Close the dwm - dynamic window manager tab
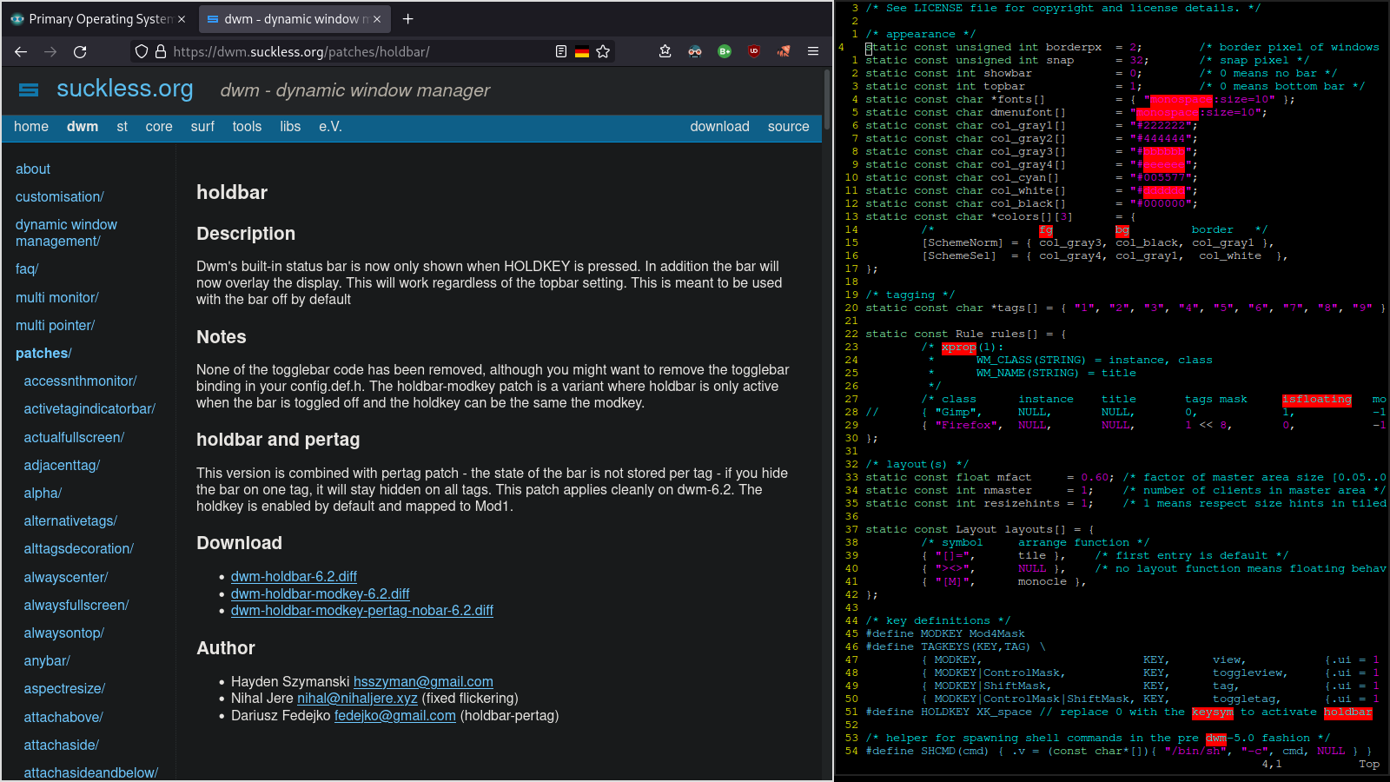Viewport: 1390px width, 782px height. [x=377, y=19]
